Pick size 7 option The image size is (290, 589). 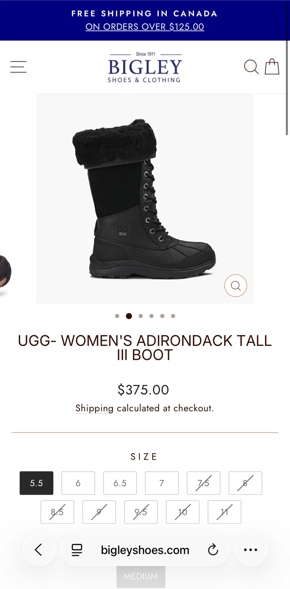pyautogui.click(x=162, y=483)
